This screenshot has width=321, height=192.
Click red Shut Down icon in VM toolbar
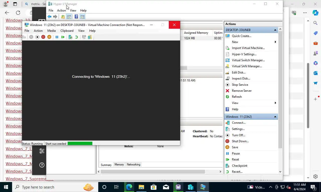tap(43, 37)
